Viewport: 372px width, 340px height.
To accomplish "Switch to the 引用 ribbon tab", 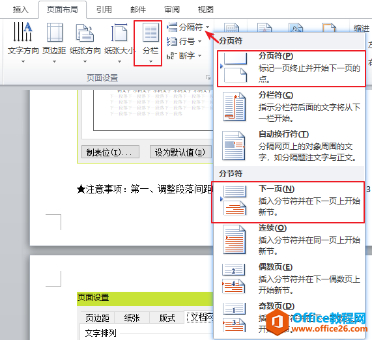I will 104,10.
